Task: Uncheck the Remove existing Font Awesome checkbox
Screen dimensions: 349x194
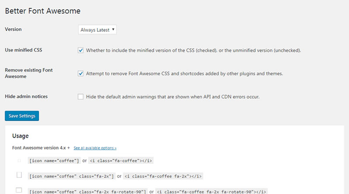Action: (x=80, y=73)
